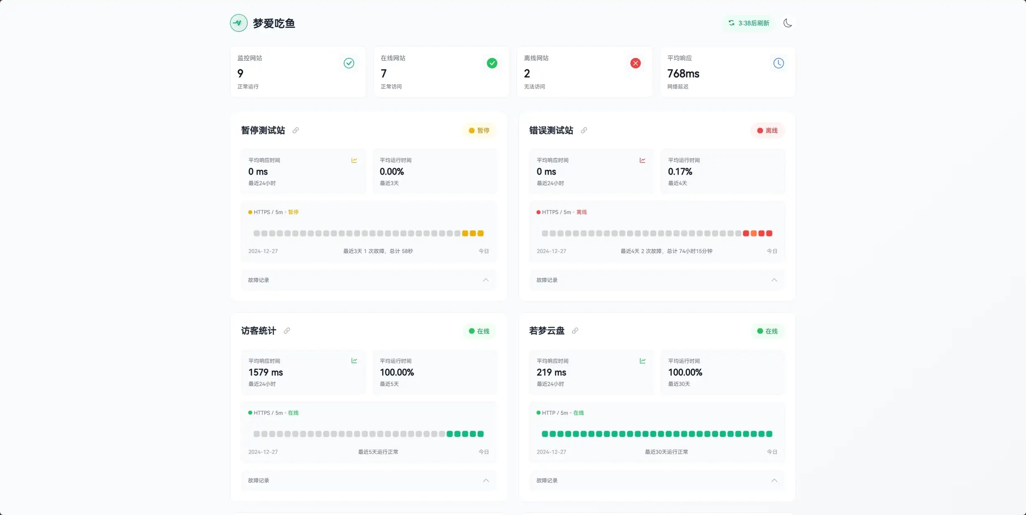Show response chart for 错误测试站
1026x515 pixels.
(x=642, y=160)
